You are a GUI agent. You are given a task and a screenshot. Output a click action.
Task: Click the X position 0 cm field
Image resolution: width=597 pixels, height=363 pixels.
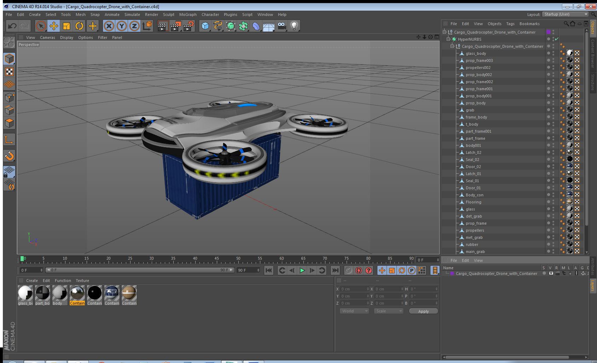[354, 289]
